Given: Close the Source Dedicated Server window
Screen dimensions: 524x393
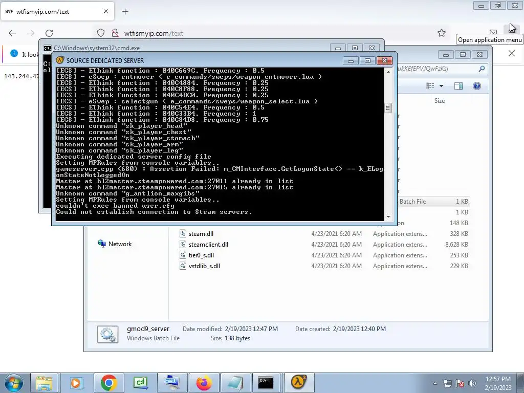Looking at the screenshot, I should click(384, 60).
